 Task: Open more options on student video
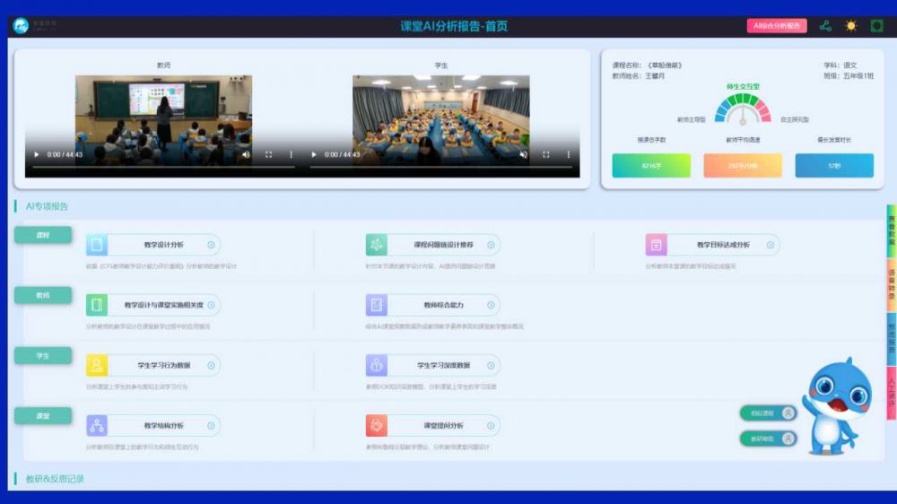pos(568,154)
